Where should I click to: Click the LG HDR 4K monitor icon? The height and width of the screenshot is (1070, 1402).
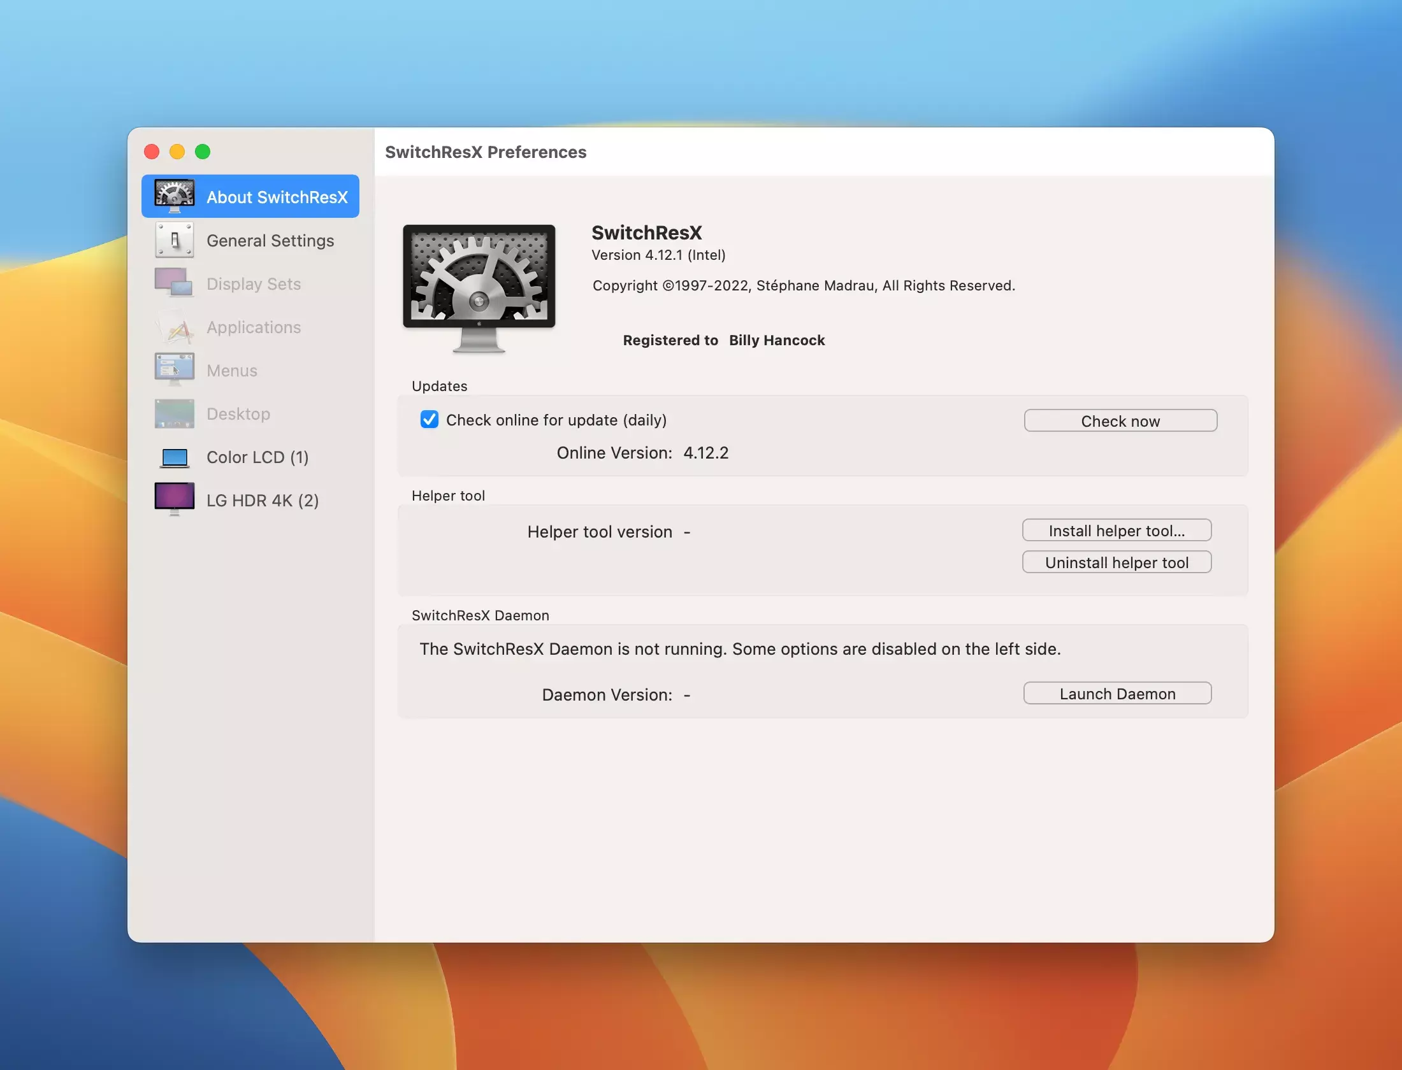tap(174, 499)
